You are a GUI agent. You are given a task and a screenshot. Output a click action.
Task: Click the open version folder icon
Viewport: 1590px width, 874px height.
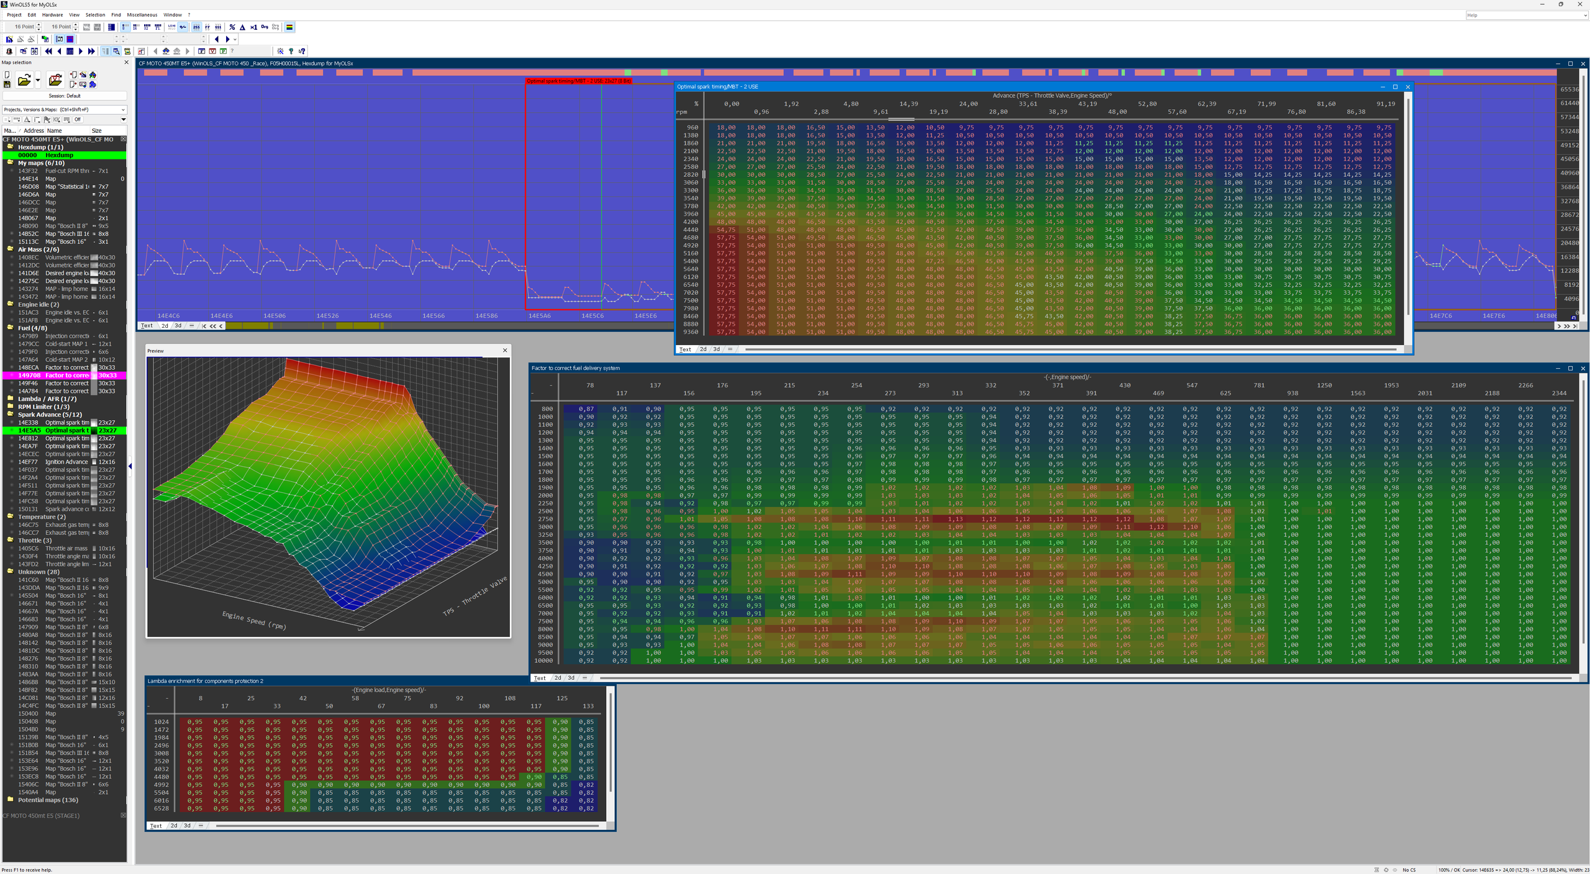click(x=55, y=80)
